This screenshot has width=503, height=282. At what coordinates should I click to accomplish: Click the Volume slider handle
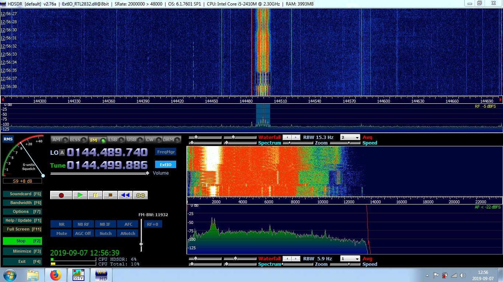pos(147,173)
